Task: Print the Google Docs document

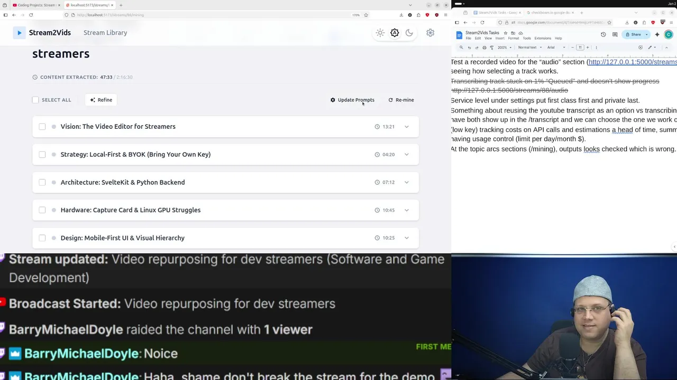Action: click(484, 47)
